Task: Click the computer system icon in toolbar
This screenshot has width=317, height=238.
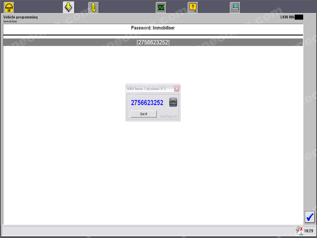Action: [x=235, y=8]
